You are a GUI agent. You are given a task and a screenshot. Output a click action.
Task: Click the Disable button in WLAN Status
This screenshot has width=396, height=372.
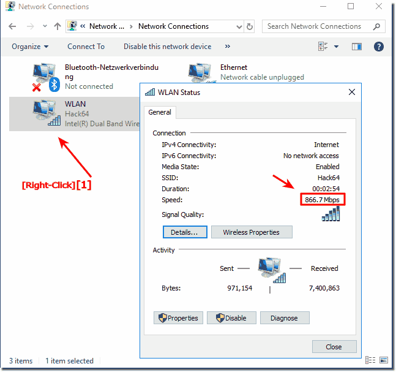tap(231, 318)
